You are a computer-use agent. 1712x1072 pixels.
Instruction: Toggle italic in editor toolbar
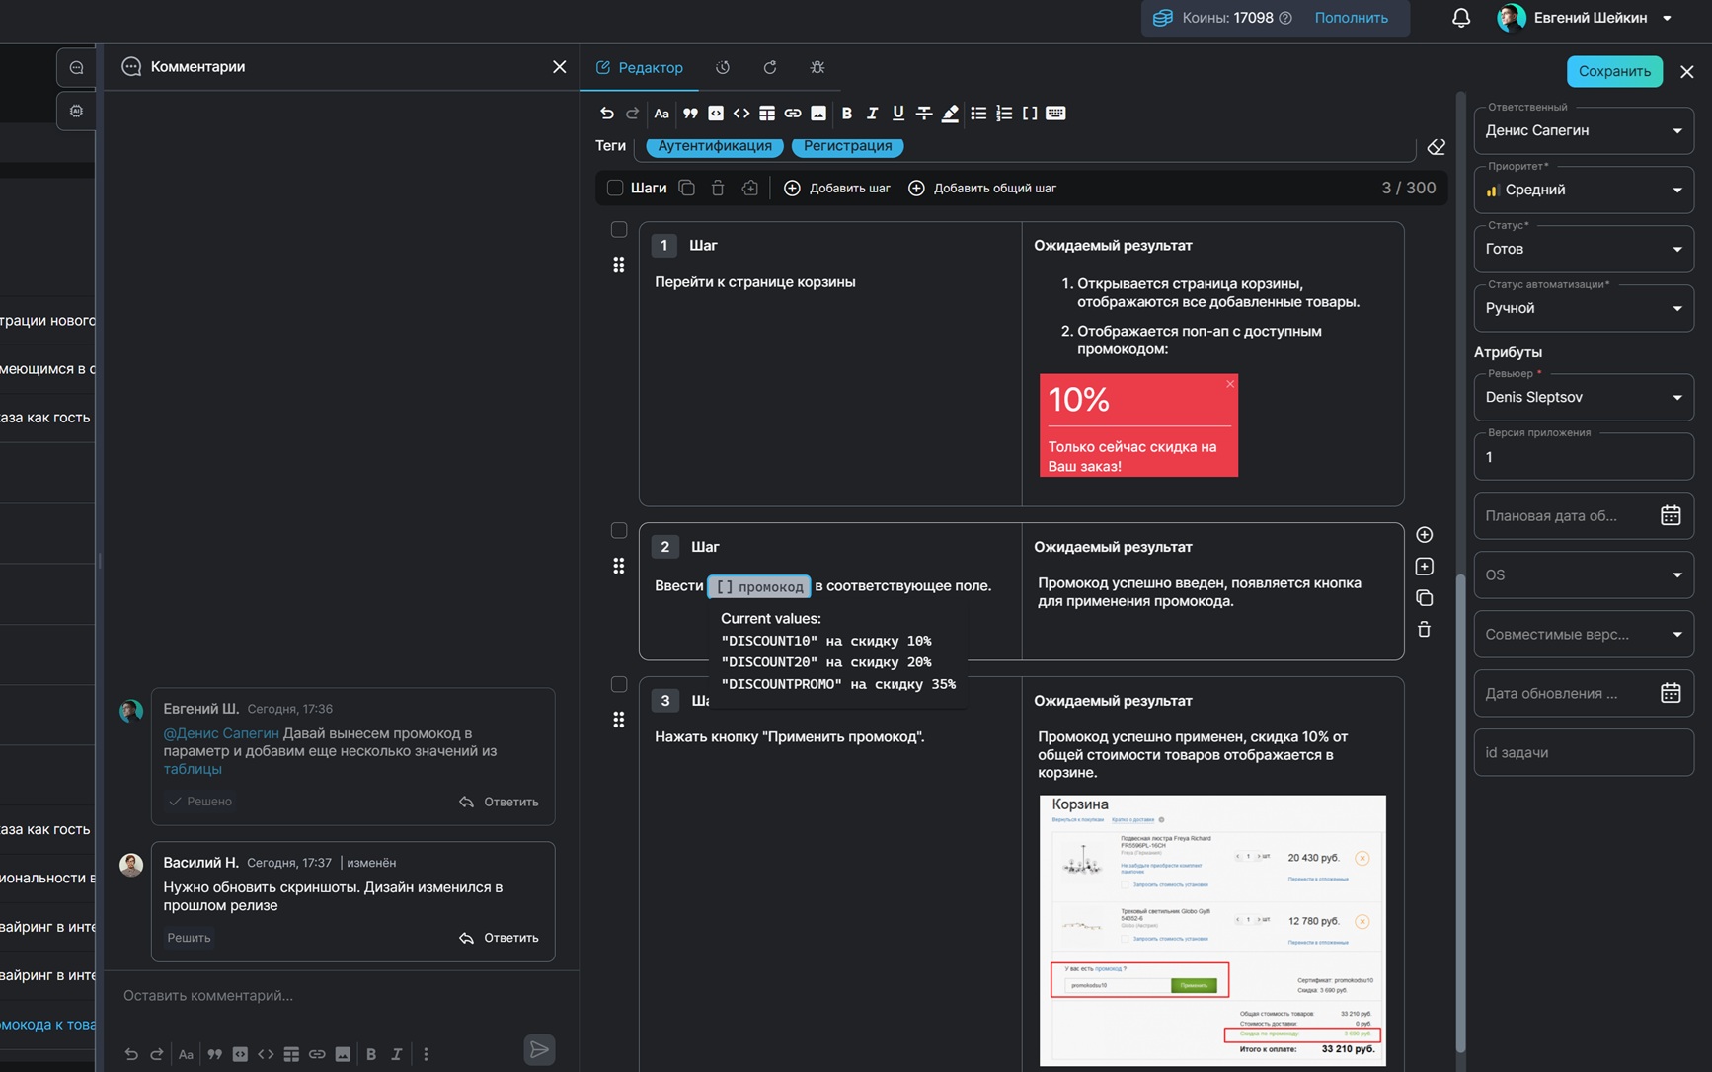(x=872, y=113)
